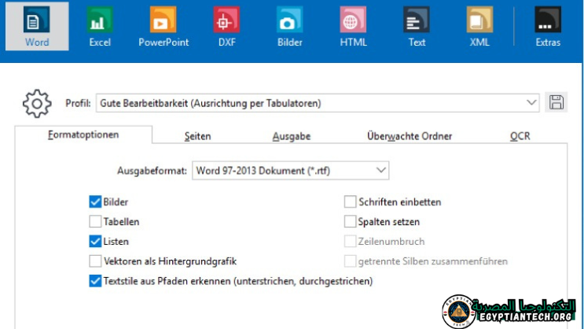Click the PowerPoint format icon
The height and width of the screenshot is (329, 584).
coord(163,20)
